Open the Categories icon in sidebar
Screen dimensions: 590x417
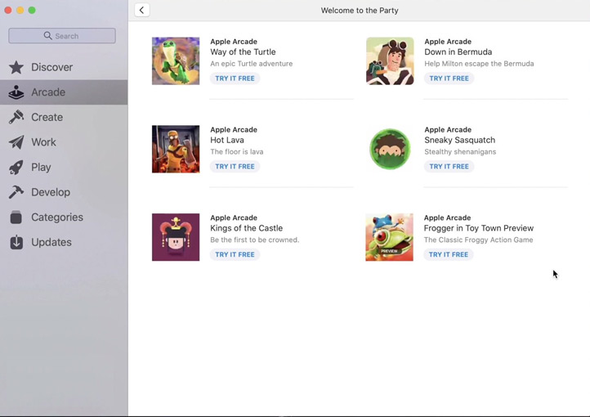click(16, 217)
